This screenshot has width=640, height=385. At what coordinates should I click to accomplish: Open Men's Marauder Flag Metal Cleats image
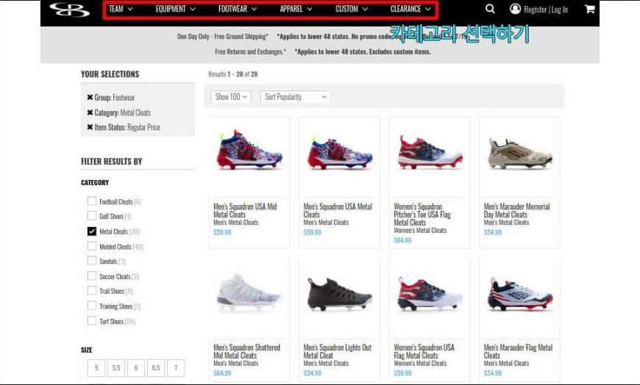519,294
